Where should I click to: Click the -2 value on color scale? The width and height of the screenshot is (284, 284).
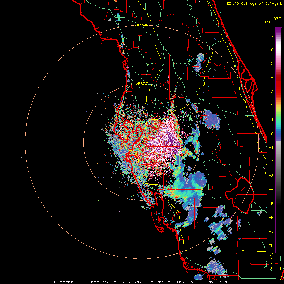(x=271, y=162)
